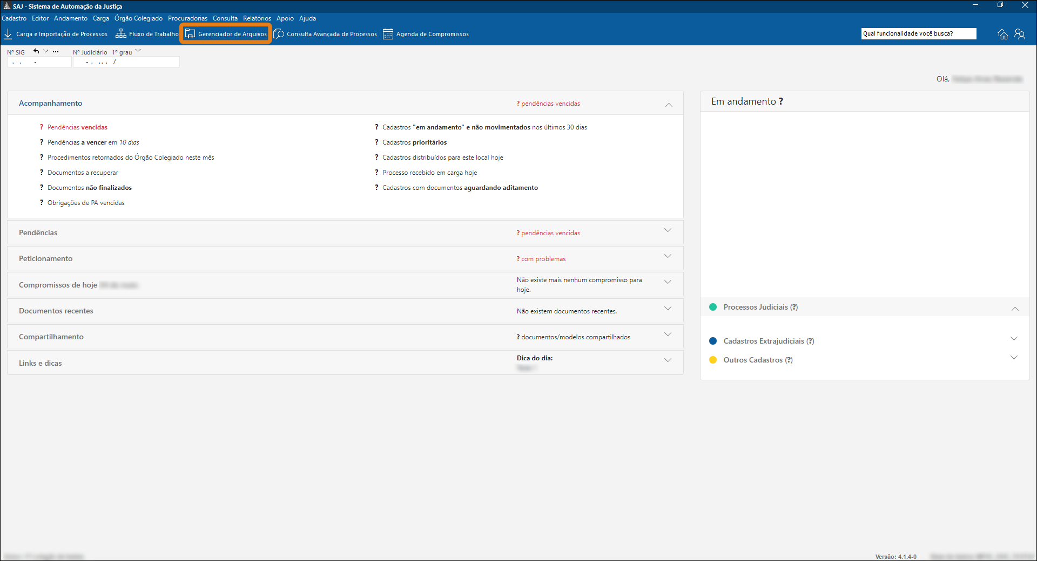1037x561 pixels.
Task: Open Cadastros prioritários
Action: [x=414, y=142]
